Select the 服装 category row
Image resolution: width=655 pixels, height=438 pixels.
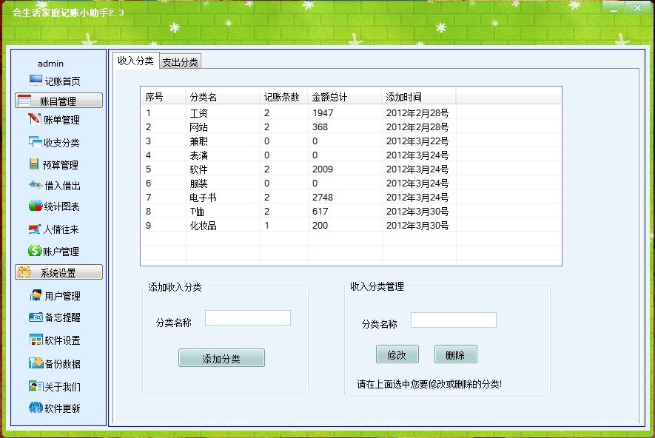pos(351,183)
